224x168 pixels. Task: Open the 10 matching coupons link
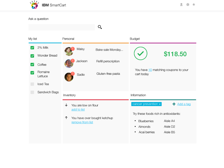point(150,70)
